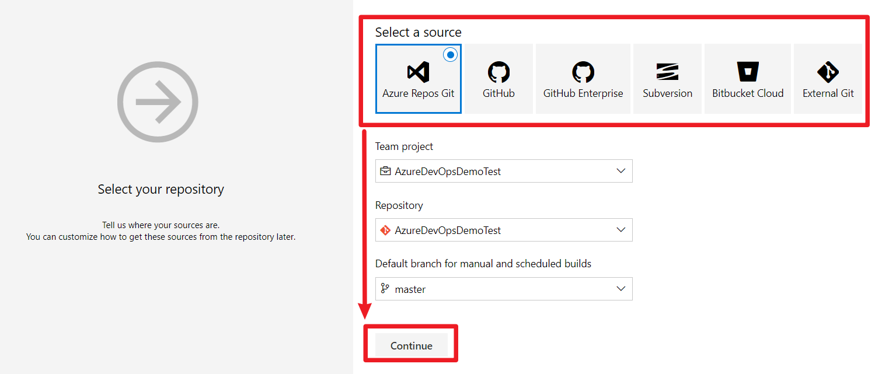The width and height of the screenshot is (875, 374).
Task: Open the Repository dropdown
Action: click(504, 230)
